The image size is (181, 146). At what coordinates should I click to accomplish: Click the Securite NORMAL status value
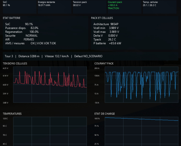(x=31, y=36)
